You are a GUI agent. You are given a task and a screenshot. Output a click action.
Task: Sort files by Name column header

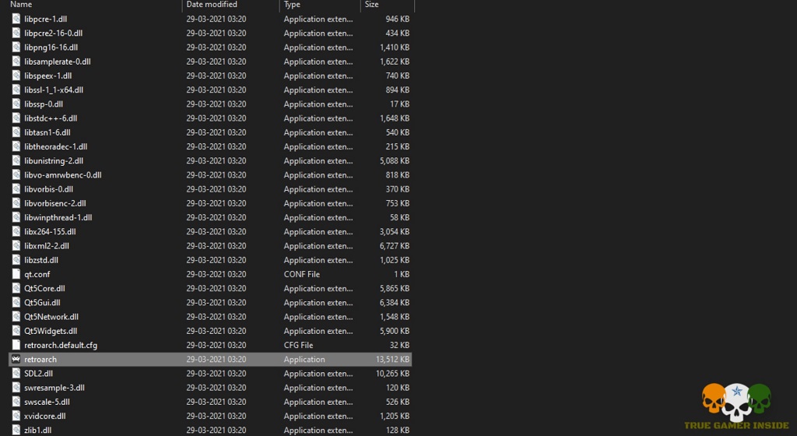(x=22, y=5)
